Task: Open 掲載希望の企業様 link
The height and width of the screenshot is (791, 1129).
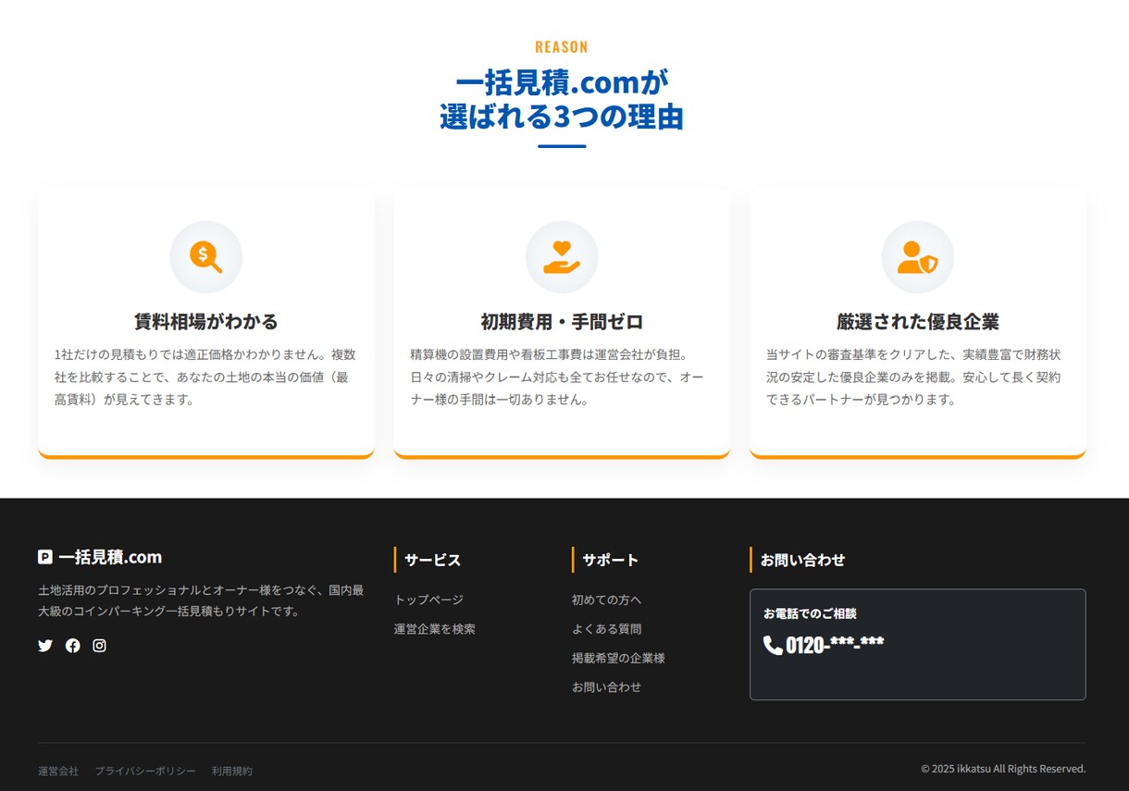Action: (618, 658)
